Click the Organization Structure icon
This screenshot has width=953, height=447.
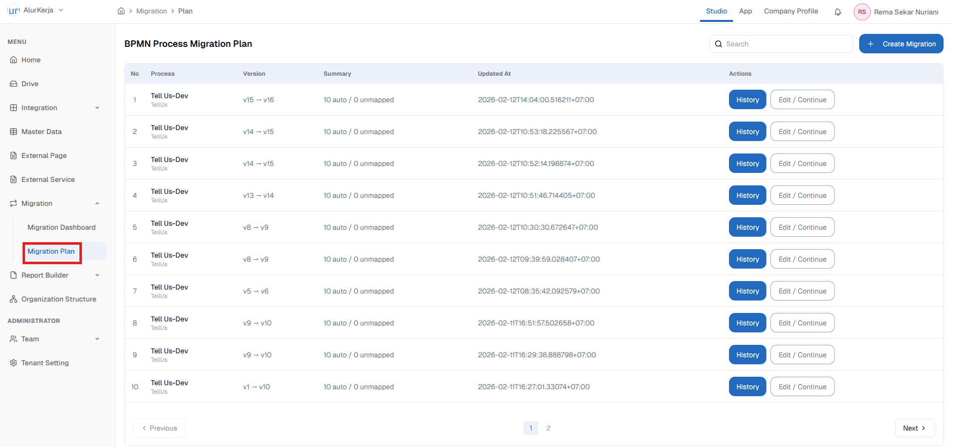click(13, 299)
